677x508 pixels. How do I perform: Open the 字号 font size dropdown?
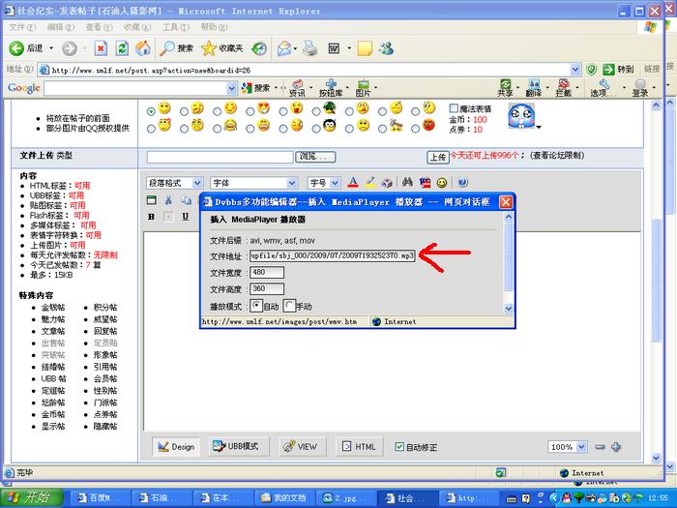coord(335,183)
